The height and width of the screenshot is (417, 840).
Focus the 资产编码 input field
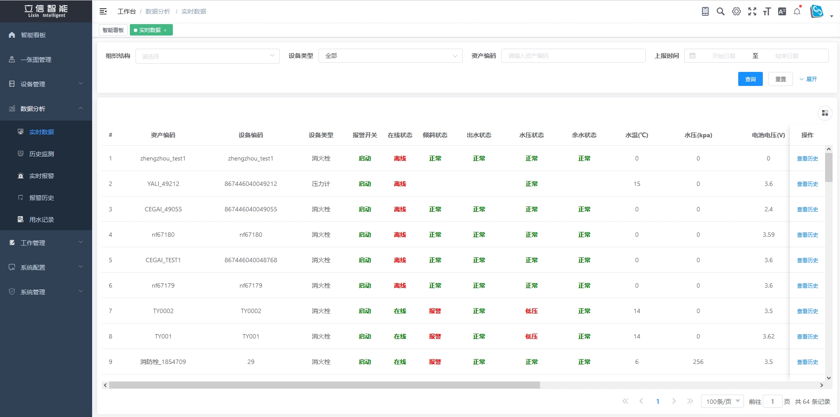click(573, 56)
